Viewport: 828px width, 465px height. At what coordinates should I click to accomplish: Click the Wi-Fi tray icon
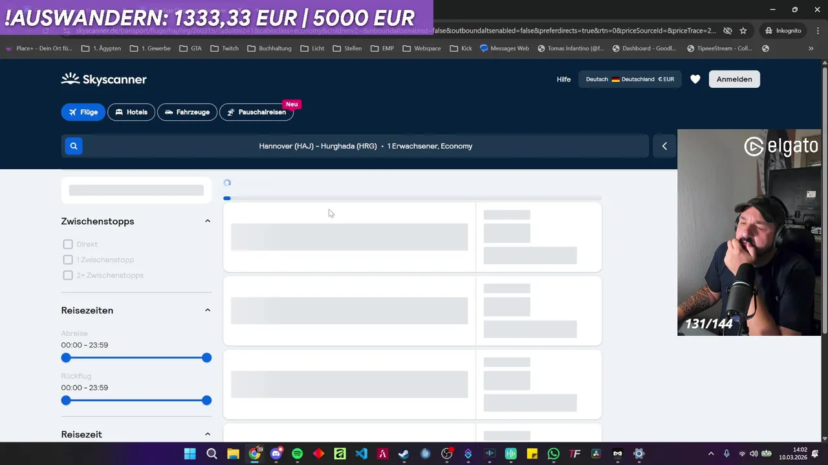(x=741, y=453)
